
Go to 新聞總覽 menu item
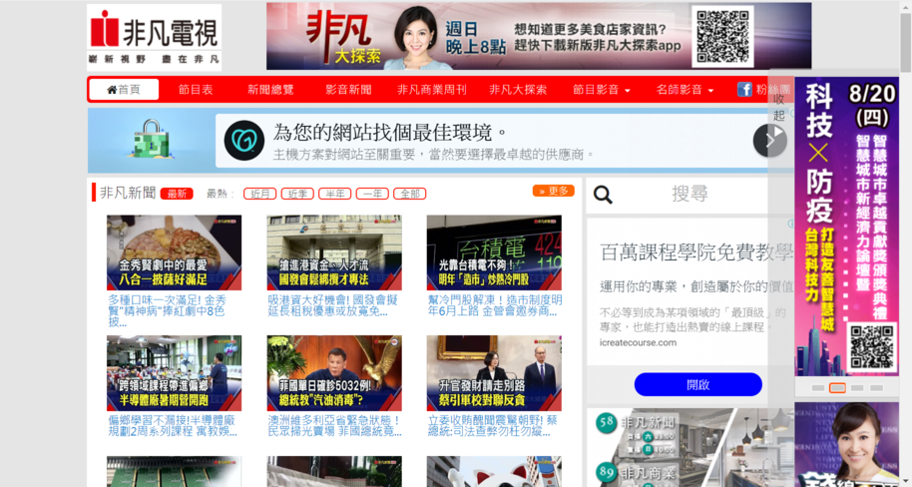pyautogui.click(x=270, y=90)
